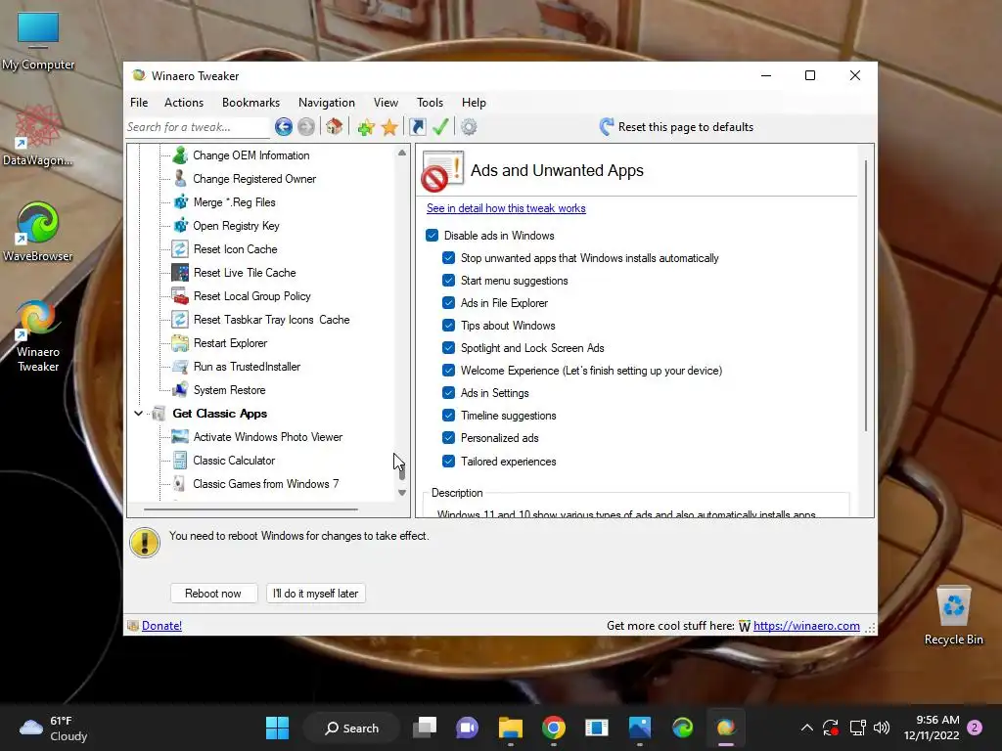Select the Recycle Bin desktop icon

[x=953, y=614]
